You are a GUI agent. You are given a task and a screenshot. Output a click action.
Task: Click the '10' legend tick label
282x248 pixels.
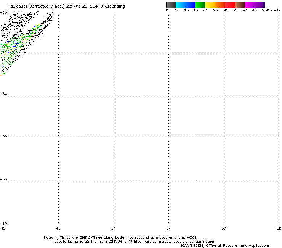(x=186, y=10)
